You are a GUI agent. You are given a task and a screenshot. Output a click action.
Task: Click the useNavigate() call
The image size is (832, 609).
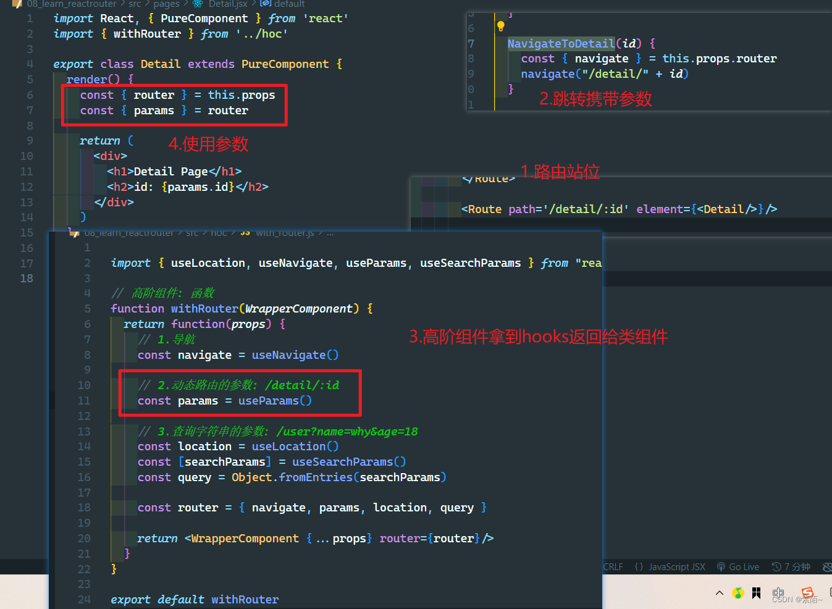coord(295,355)
